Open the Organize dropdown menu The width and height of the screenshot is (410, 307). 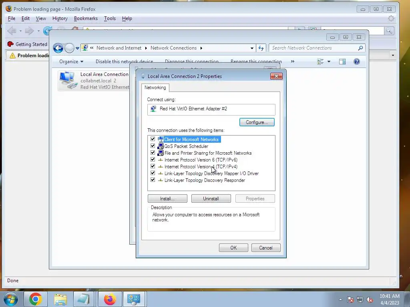pyautogui.click(x=71, y=62)
